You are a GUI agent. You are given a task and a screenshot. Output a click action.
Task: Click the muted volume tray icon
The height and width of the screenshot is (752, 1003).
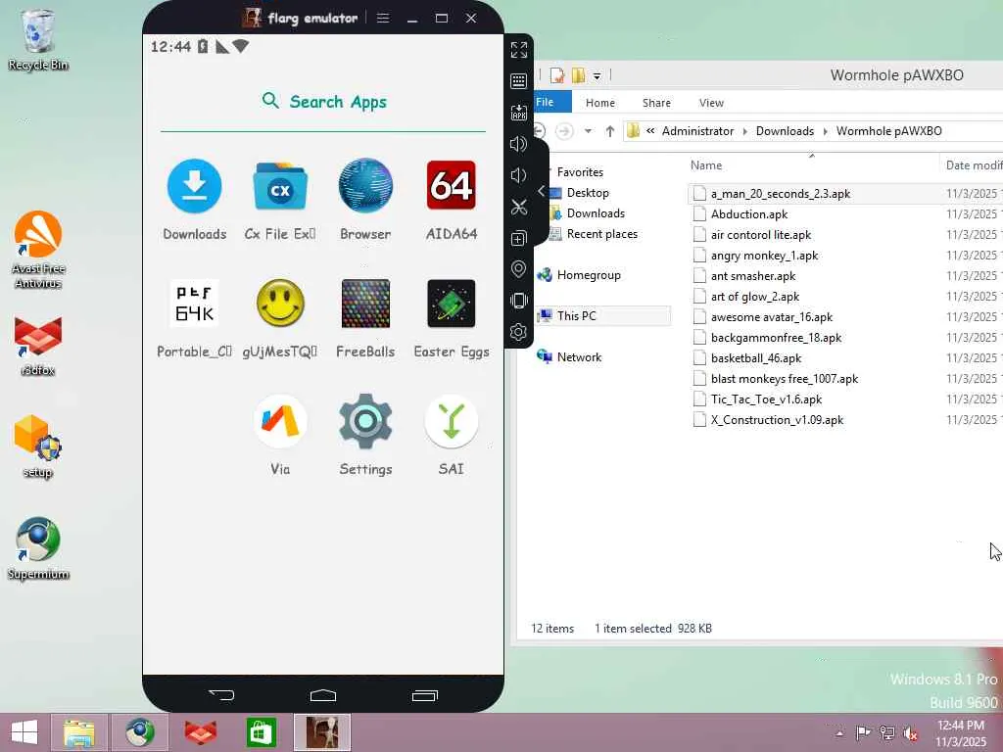point(910,732)
